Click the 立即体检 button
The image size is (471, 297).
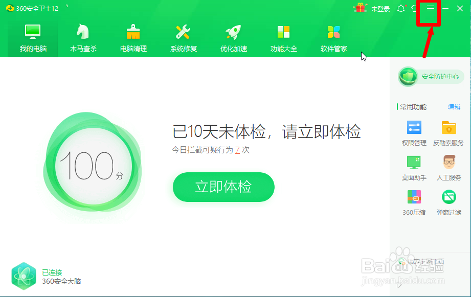223,187
